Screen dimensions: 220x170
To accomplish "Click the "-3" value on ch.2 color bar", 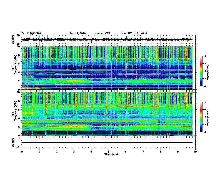I will click(205, 102).
